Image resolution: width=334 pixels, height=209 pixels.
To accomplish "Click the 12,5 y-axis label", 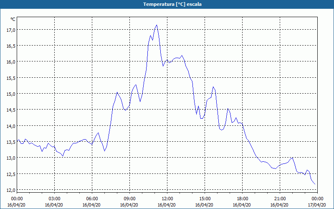I will tap(11, 174).
